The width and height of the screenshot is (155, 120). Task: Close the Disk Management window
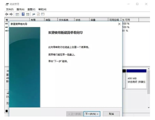pyautogui.click(x=146, y=4)
